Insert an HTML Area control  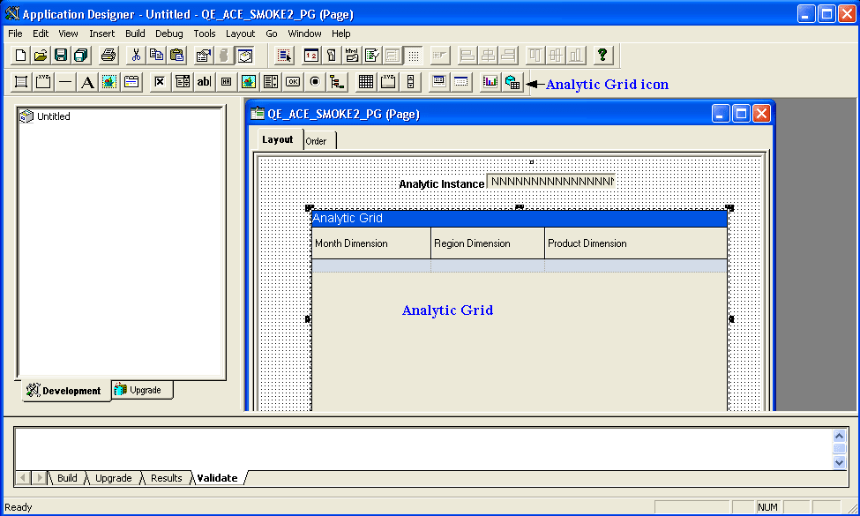tap(227, 81)
